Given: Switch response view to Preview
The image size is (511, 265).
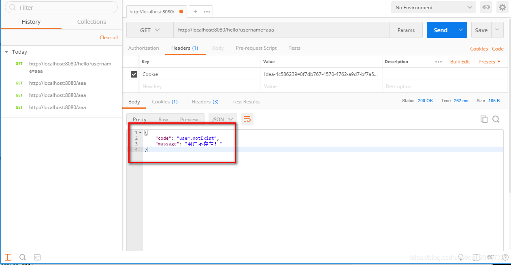Looking at the screenshot, I should click(189, 120).
